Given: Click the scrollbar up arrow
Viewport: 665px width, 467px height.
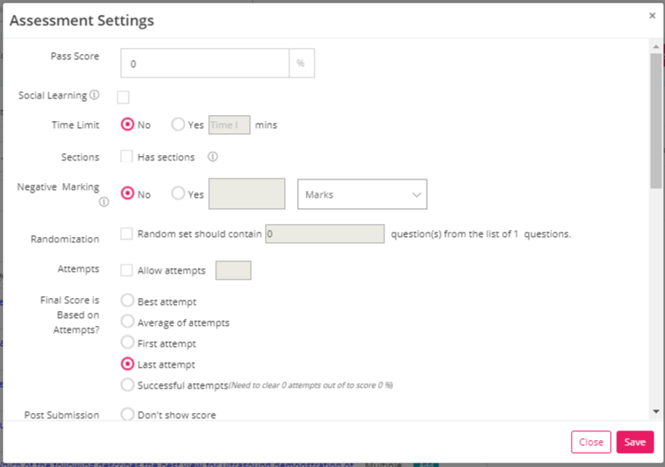Looking at the screenshot, I should point(656,46).
